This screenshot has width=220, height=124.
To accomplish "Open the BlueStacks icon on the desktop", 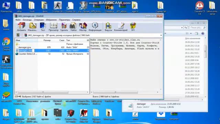I will click(x=6, y=97).
